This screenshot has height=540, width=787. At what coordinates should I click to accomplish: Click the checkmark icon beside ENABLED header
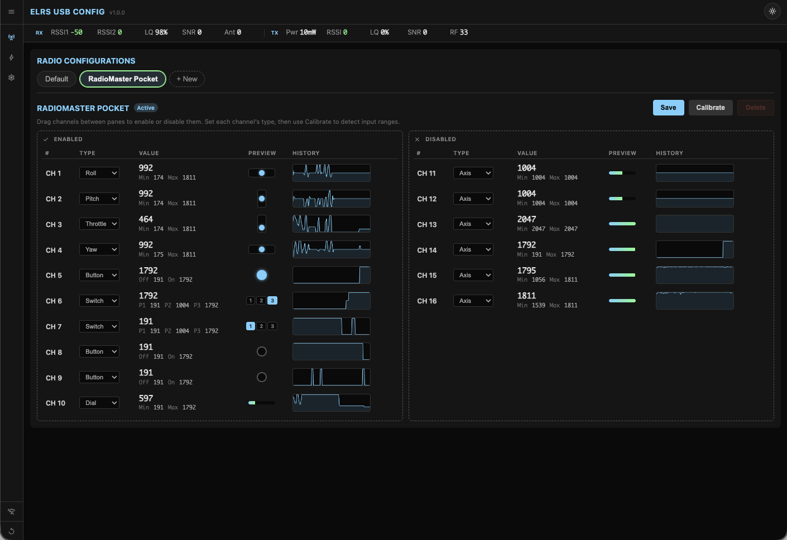click(45, 139)
